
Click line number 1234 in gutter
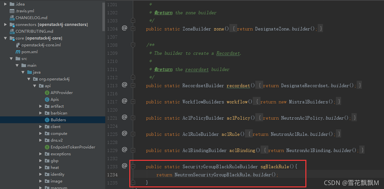point(112,175)
